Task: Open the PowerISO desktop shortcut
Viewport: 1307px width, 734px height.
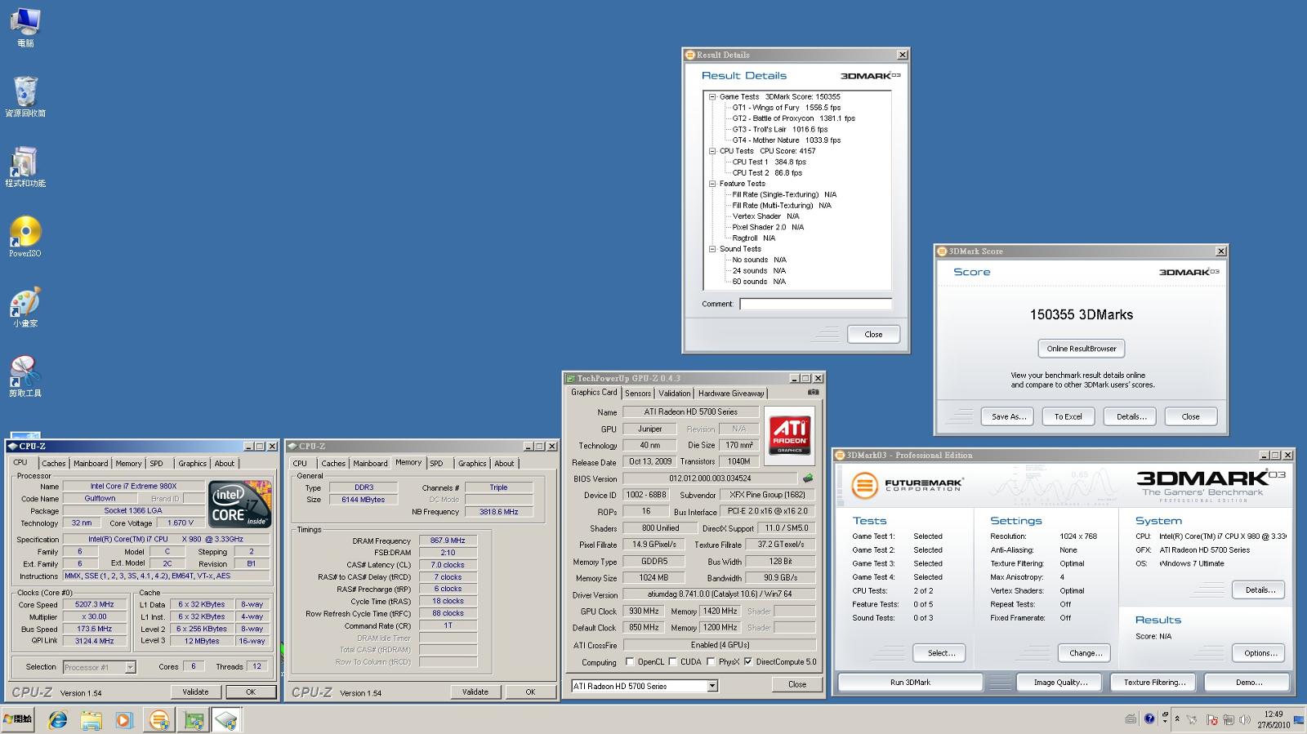Action: click(25, 237)
